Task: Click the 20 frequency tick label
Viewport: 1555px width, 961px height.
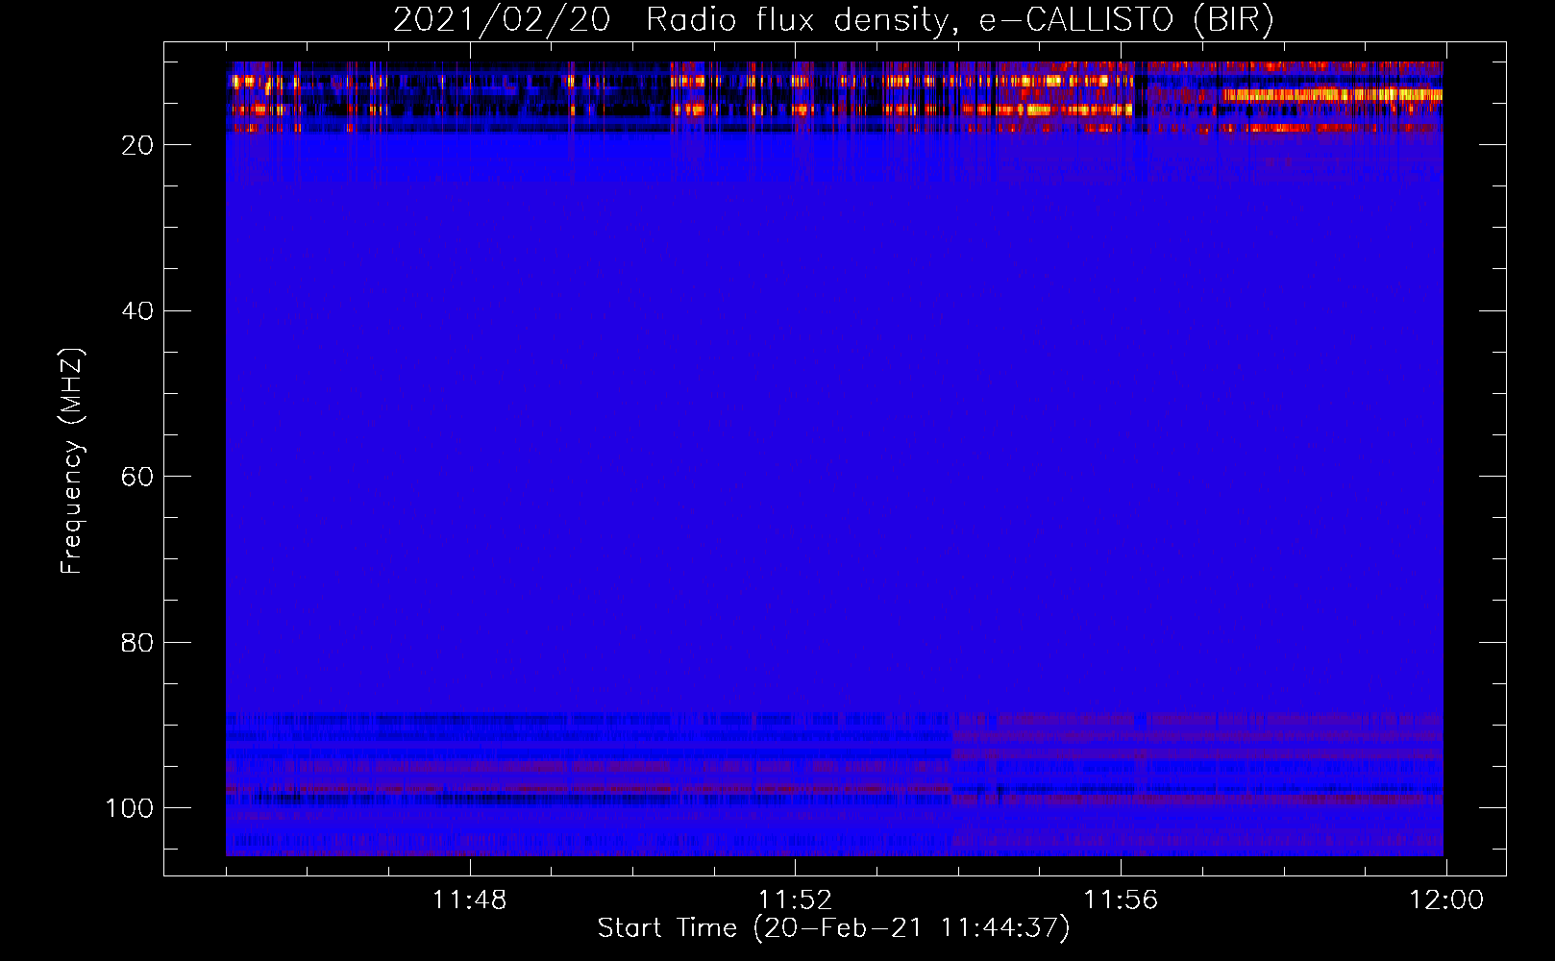Action: point(137,145)
